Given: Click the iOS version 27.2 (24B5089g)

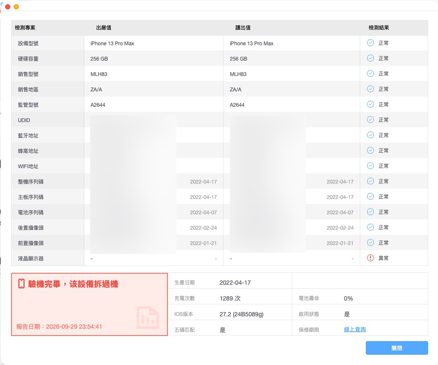Looking at the screenshot, I should (241, 314).
